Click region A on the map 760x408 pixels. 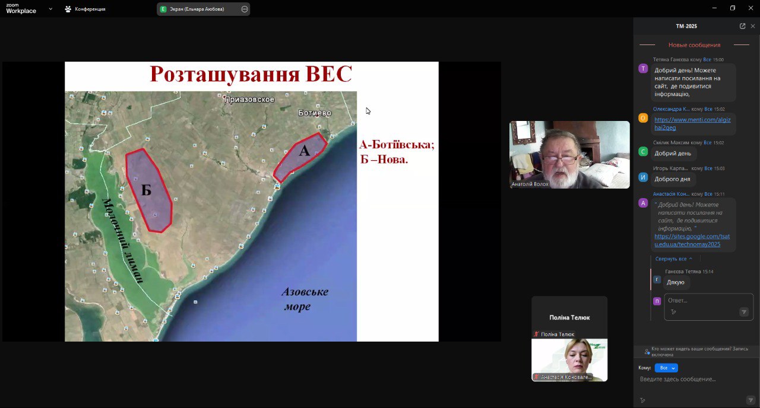pyautogui.click(x=300, y=157)
